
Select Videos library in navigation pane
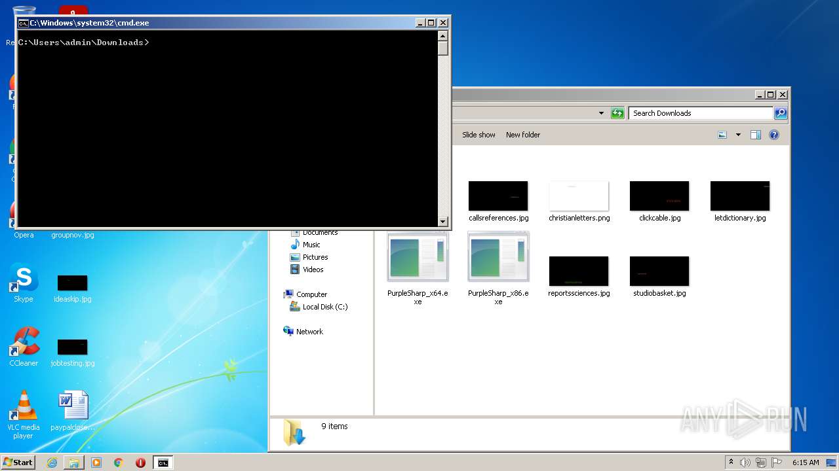[x=313, y=270]
